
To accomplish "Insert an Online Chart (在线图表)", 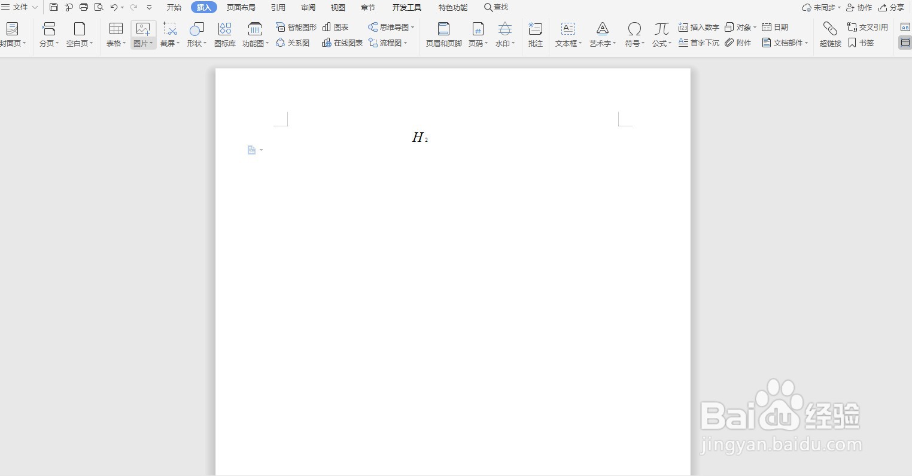I will tap(342, 43).
